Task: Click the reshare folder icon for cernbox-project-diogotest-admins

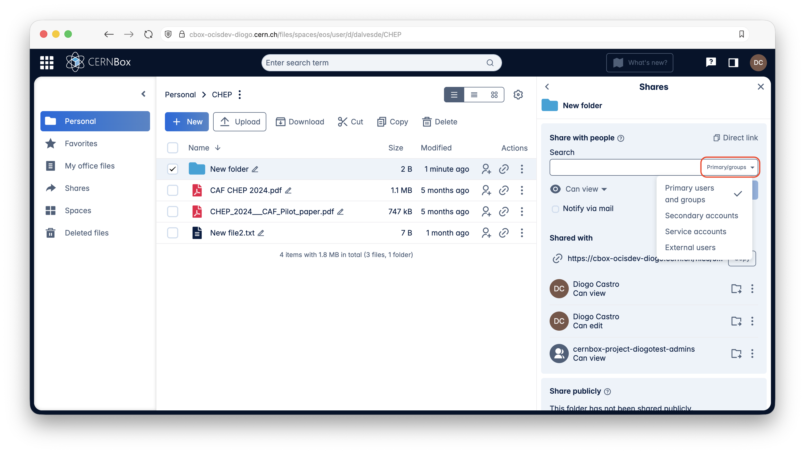Action: (736, 354)
